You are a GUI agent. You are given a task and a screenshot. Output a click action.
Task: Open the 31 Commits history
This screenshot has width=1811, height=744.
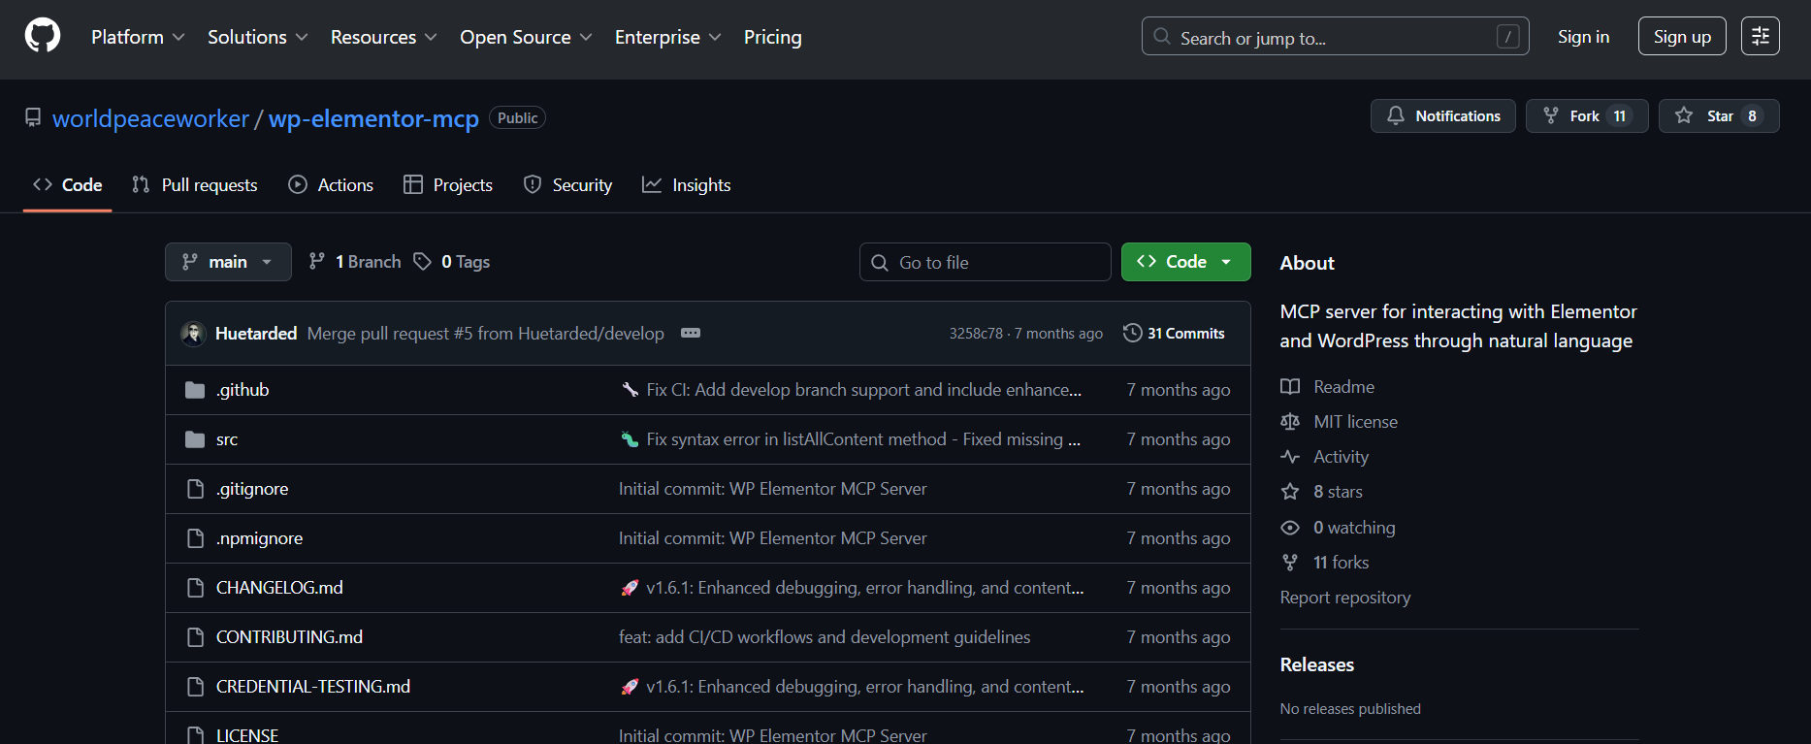pyautogui.click(x=1174, y=333)
